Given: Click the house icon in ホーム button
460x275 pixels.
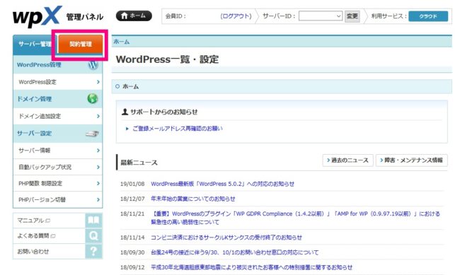Looking at the screenshot, I should coord(125,16).
